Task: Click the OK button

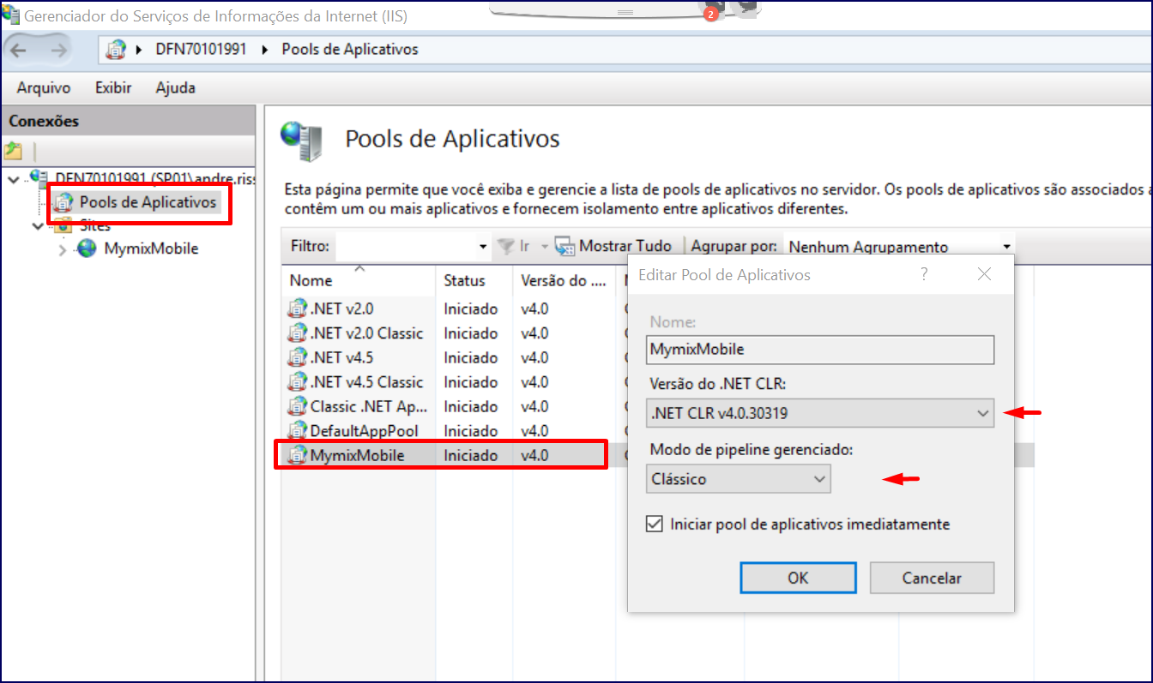Action: (x=798, y=578)
